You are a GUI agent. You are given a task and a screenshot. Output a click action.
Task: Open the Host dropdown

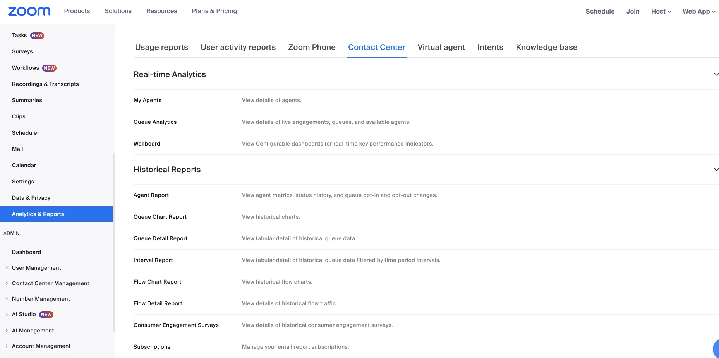point(661,12)
